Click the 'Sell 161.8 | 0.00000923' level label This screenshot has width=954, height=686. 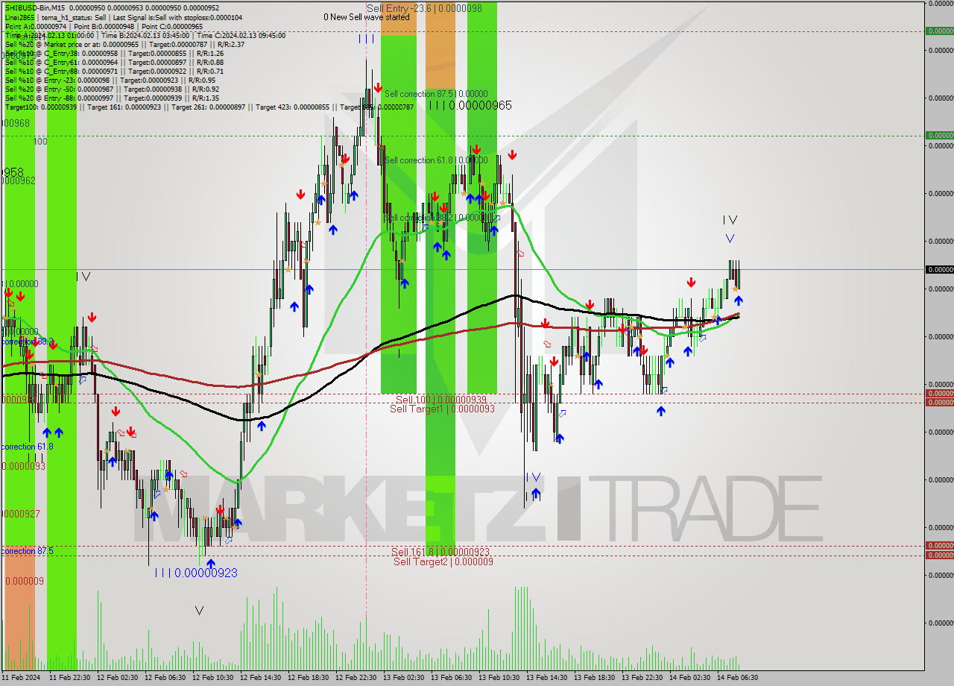tap(440, 552)
